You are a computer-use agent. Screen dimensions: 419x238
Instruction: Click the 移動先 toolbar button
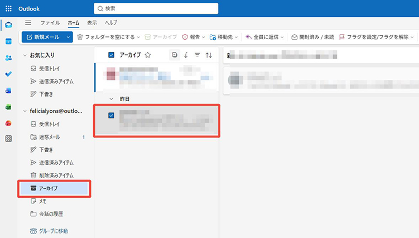click(221, 37)
